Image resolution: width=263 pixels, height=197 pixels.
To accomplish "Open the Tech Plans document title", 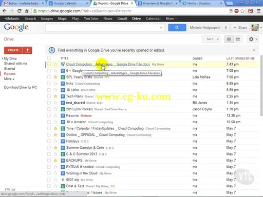I will click(74, 96).
